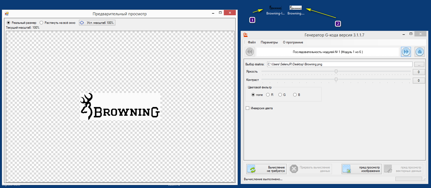Select 'none' color filter radio
This screenshot has width=431, height=188.
(x=257, y=95)
